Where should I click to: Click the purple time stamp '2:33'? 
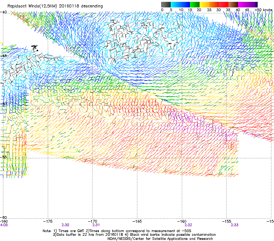click(234, 225)
